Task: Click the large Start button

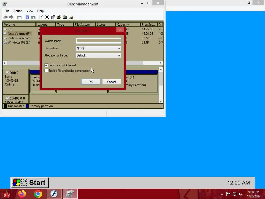Action: 30,183
